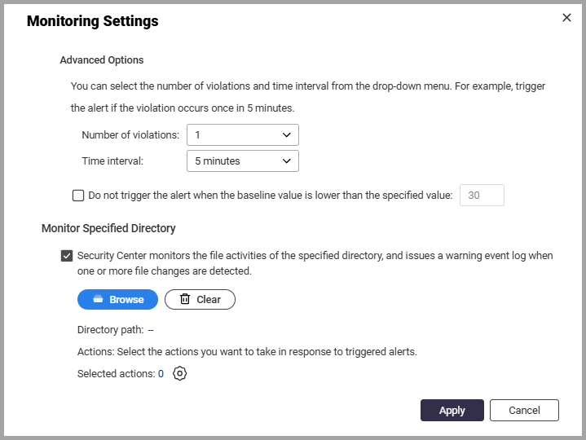Image resolution: width=586 pixels, height=440 pixels.
Task: Close the Monitoring Settings dialog
Action: coord(566,18)
